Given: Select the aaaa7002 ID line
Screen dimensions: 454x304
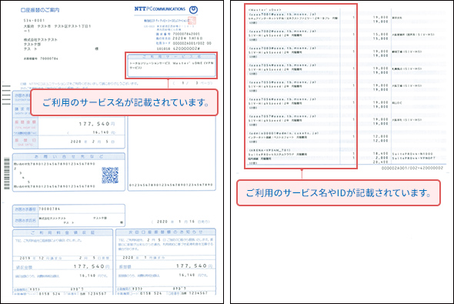Looking at the screenshot, I should (282, 31).
